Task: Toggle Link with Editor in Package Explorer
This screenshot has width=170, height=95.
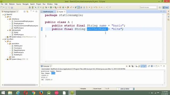Action: point(27,12)
